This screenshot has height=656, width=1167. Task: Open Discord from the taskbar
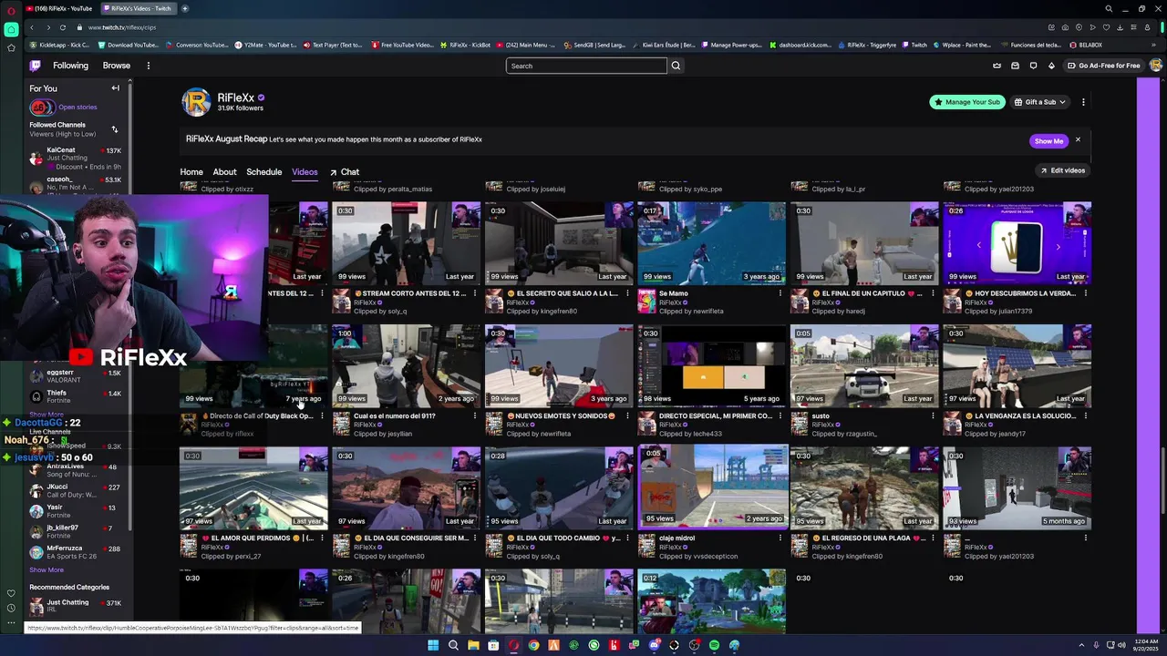(x=654, y=645)
